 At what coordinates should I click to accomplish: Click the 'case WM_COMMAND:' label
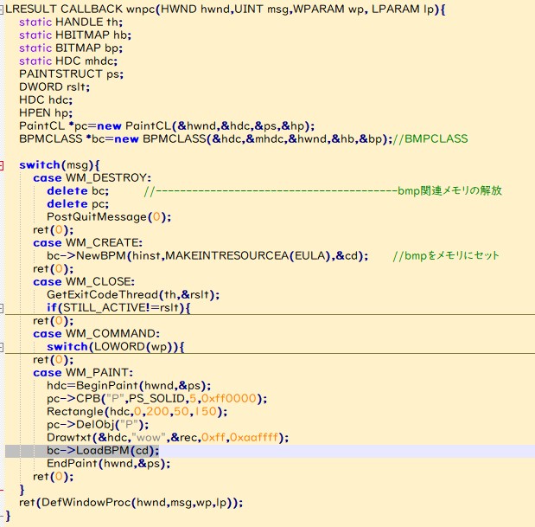(96, 334)
